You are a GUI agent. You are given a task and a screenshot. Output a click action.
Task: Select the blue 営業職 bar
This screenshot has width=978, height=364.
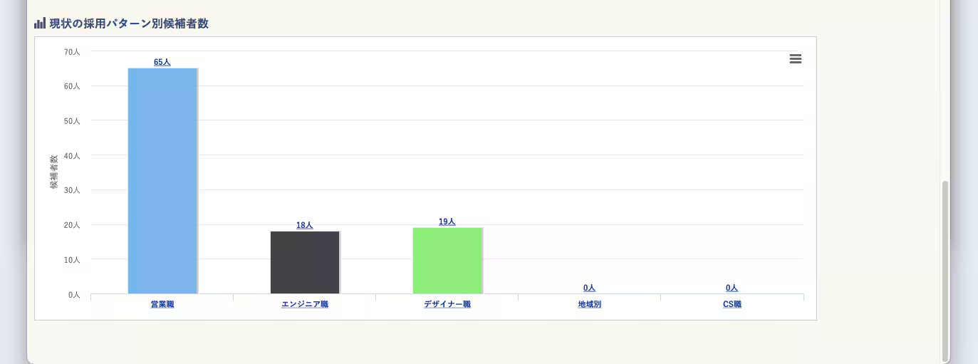pyautogui.click(x=162, y=181)
